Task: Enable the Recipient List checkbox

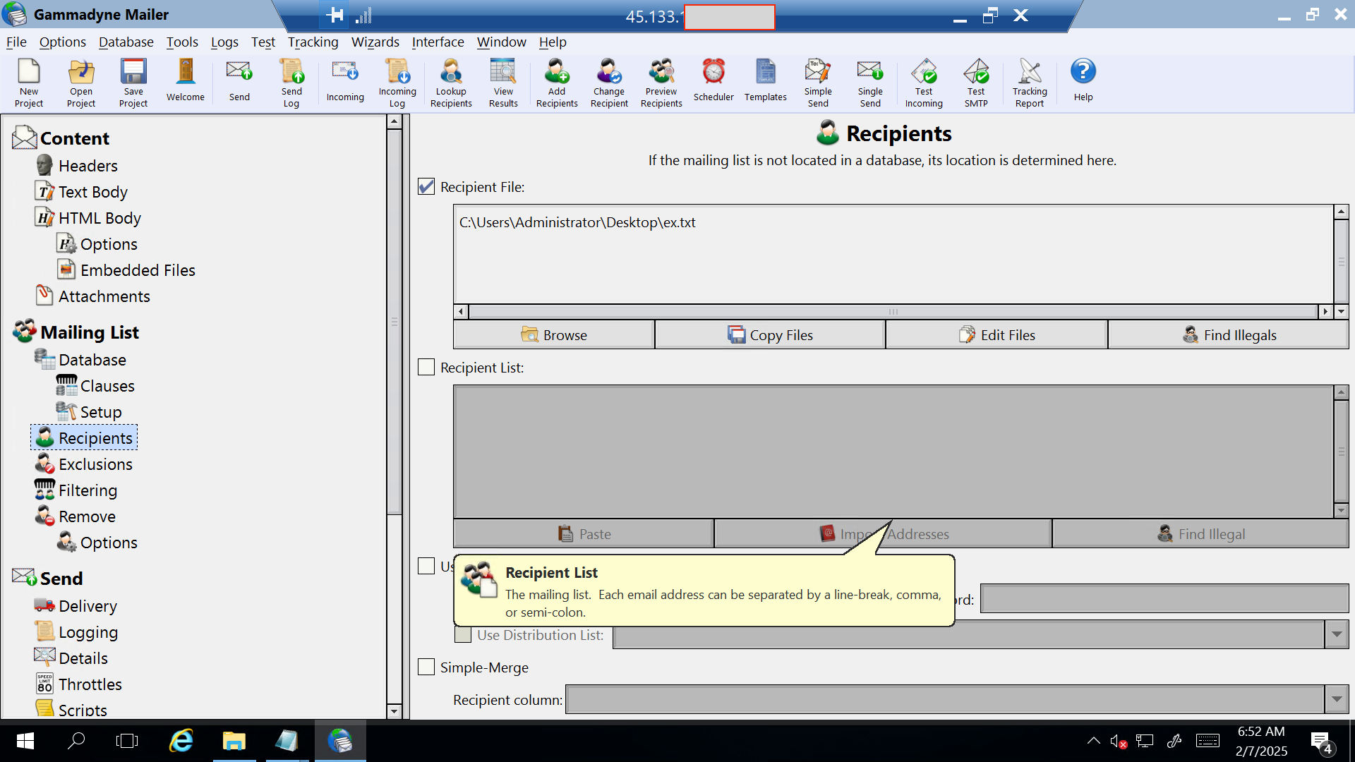Action: (426, 368)
